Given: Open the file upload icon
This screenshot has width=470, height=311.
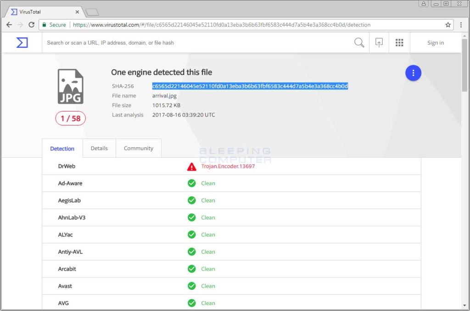Looking at the screenshot, I should [x=379, y=43].
